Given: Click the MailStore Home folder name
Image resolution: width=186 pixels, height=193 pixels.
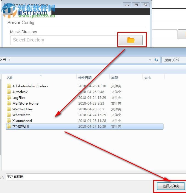Looking at the screenshot, I should click(25, 104).
